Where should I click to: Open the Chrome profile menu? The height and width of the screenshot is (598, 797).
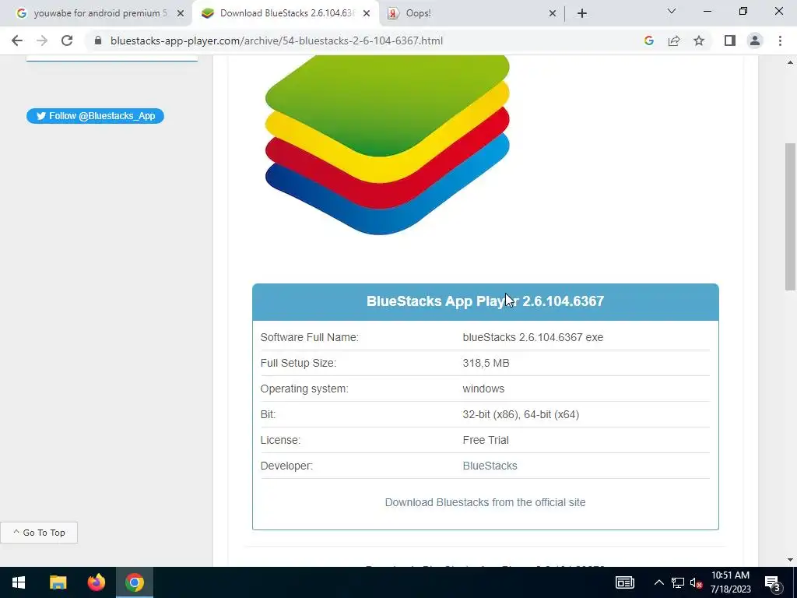(x=755, y=40)
